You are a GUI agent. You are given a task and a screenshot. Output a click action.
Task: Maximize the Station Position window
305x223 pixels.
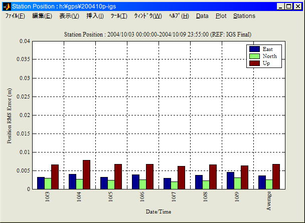coord(288,6)
